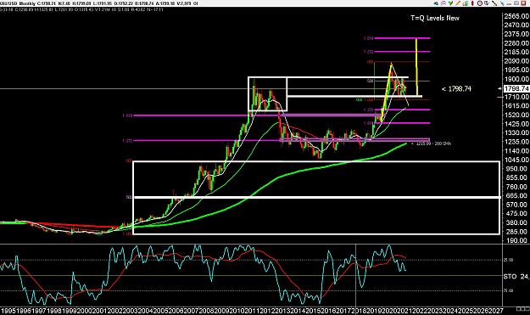The image size is (530, 315).
Task: Click the '< 1798.74' price marker text
Action: (x=456, y=89)
